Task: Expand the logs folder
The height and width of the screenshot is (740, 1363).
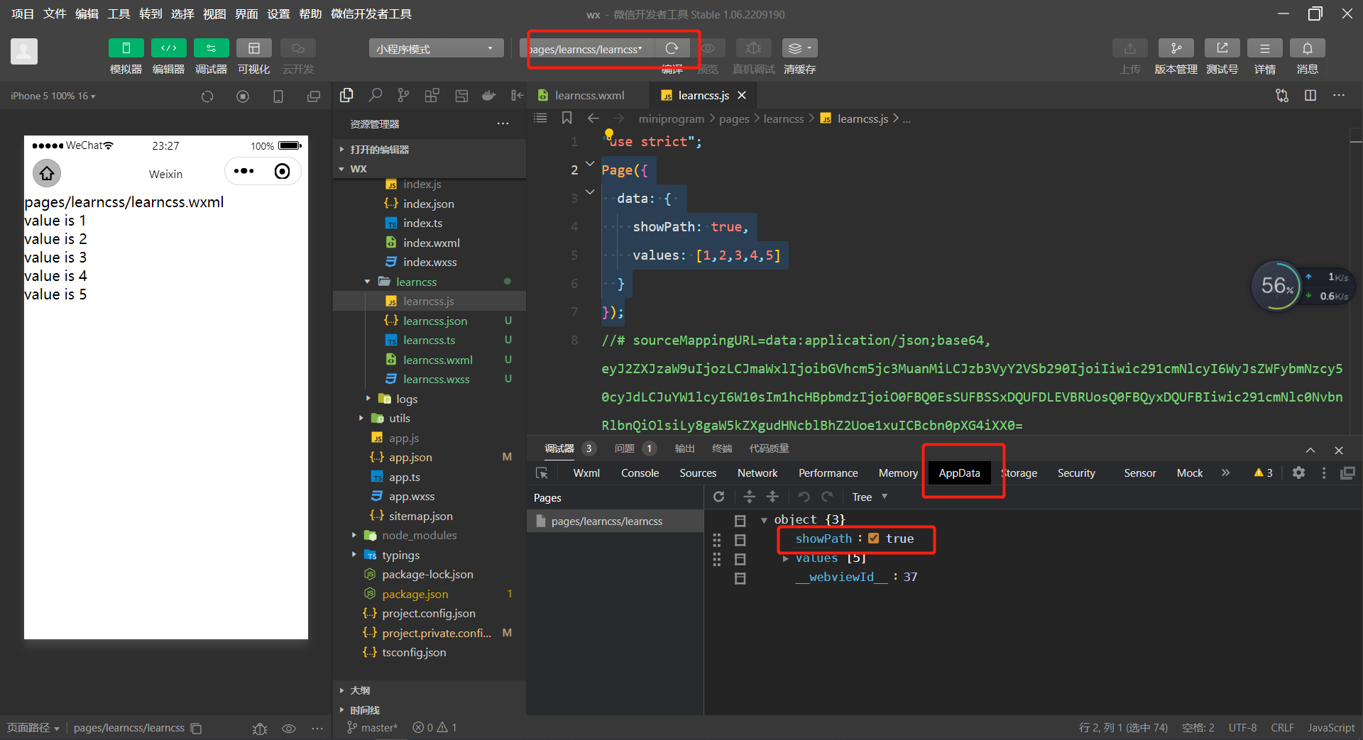Action: pyautogui.click(x=406, y=399)
